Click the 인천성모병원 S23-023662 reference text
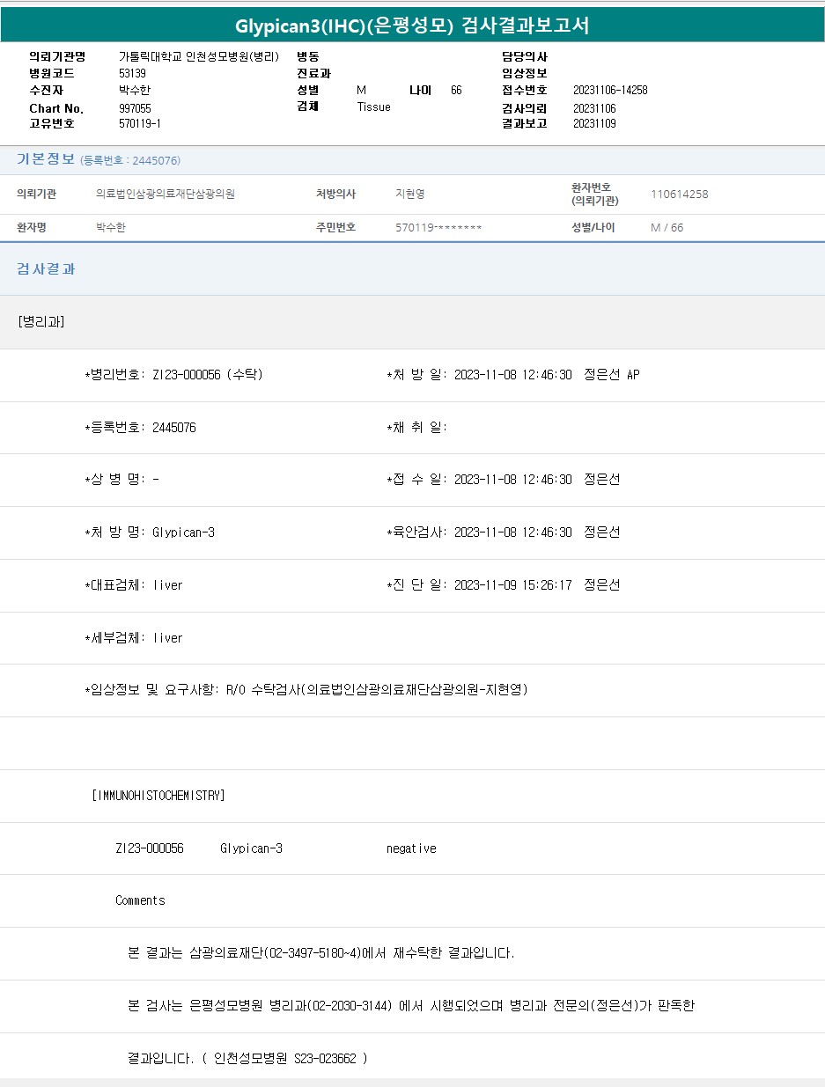The image size is (825, 1087). click(x=291, y=1058)
